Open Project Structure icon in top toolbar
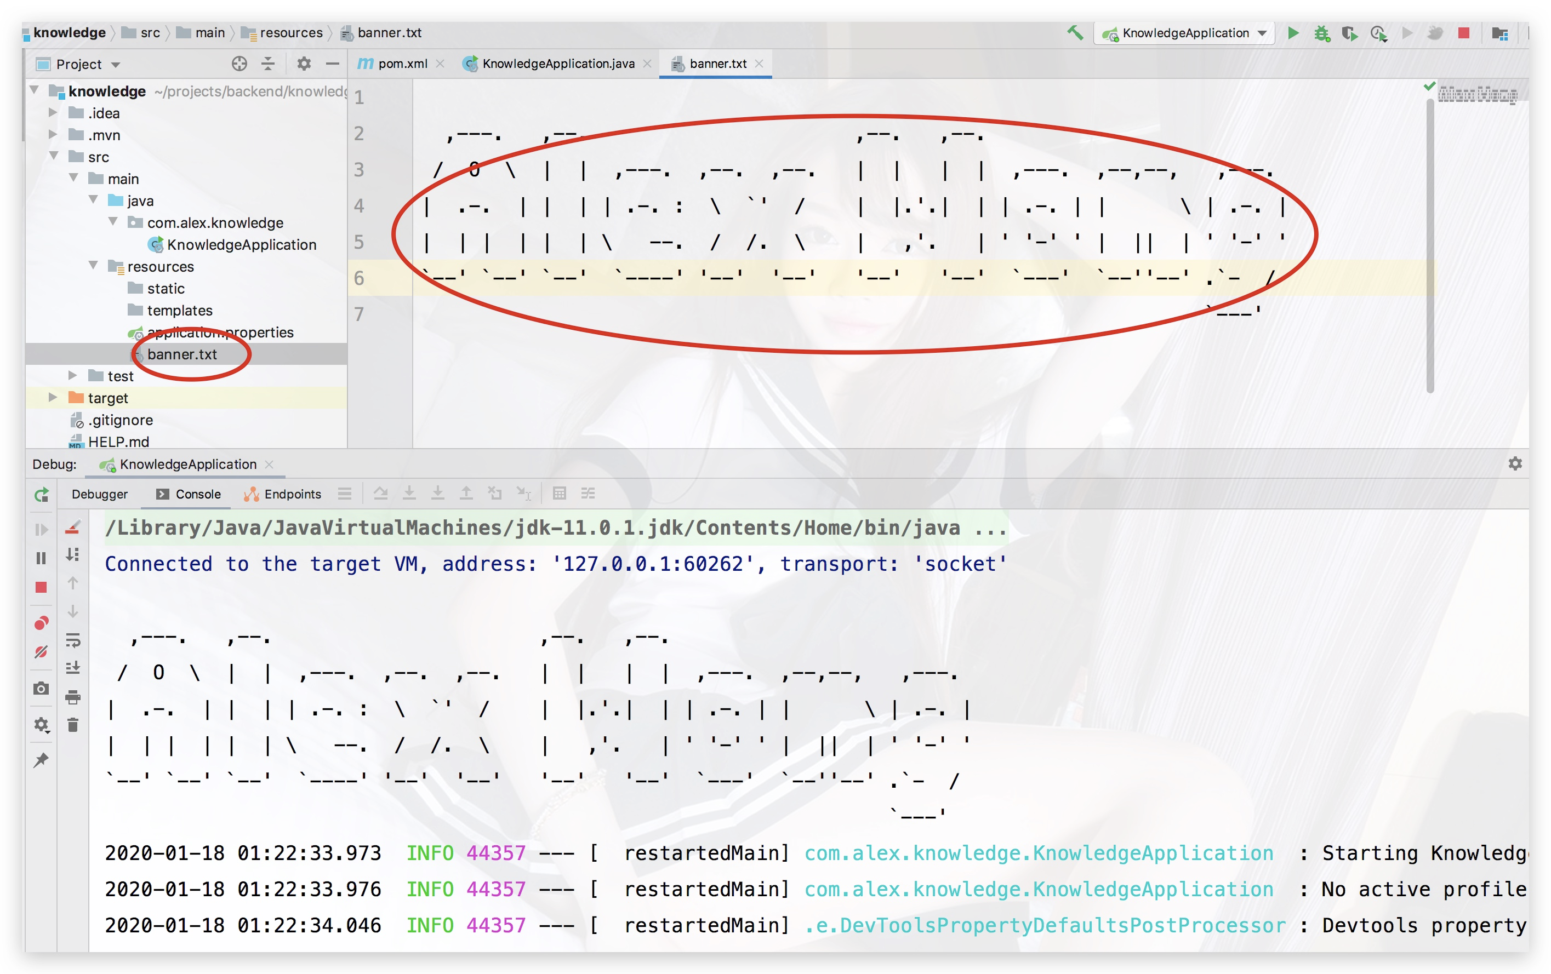Screen dimensions: 1551x974 (1499, 33)
